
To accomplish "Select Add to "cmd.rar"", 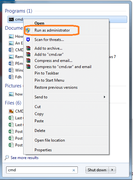I will (49, 55).
